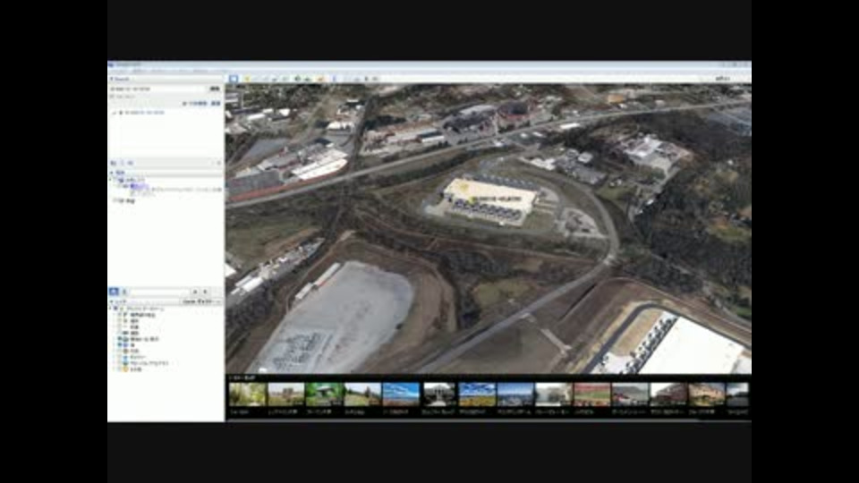Select the 3D Buildings layer row
Viewport: 859px width, 483px height.
144,339
